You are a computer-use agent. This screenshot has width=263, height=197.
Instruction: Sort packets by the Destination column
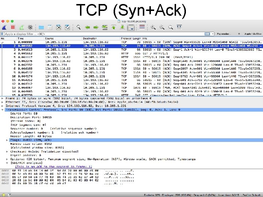(x=101, y=39)
